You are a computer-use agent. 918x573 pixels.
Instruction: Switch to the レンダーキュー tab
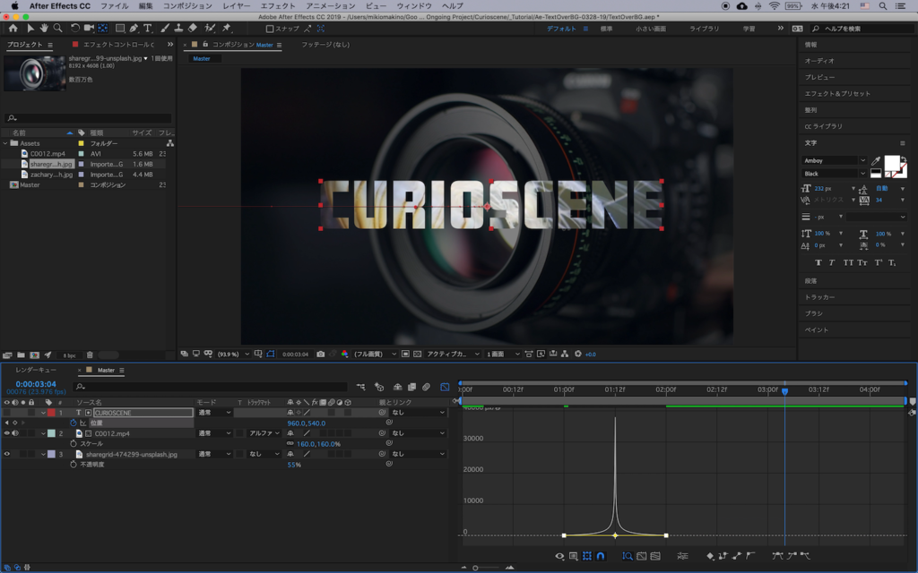[x=36, y=370]
